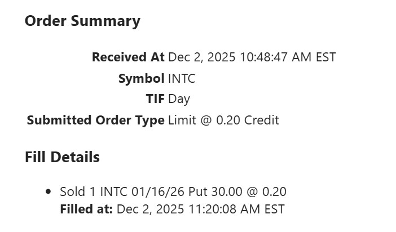Image resolution: width=396 pixels, height=232 pixels.
Task: Click the Order Summary heading
Action: click(x=82, y=21)
